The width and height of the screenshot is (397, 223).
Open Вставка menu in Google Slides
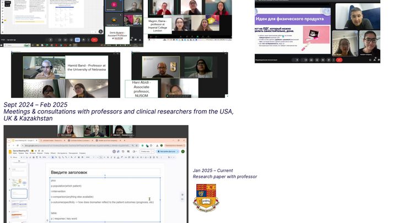tap(33, 153)
